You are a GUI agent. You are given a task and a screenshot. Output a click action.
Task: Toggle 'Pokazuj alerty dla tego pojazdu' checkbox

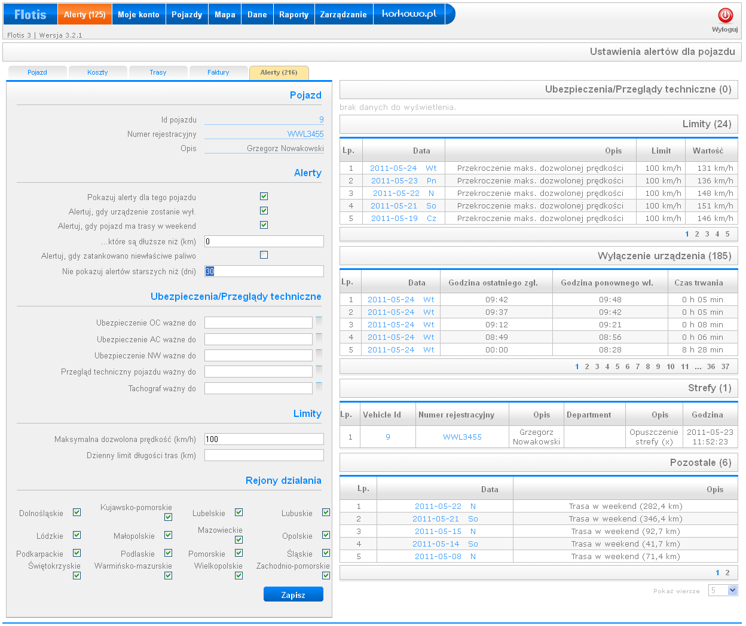[264, 197]
